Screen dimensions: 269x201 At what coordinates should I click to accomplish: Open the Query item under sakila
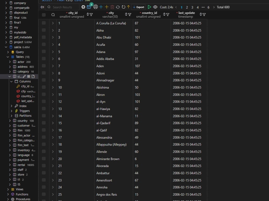[20, 52]
